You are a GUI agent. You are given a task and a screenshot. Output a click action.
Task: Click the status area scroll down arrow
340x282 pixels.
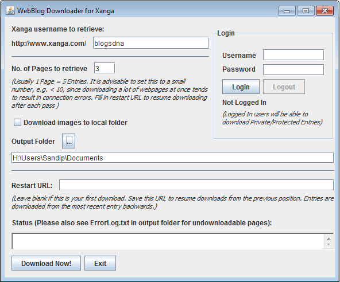pyautogui.click(x=329, y=245)
